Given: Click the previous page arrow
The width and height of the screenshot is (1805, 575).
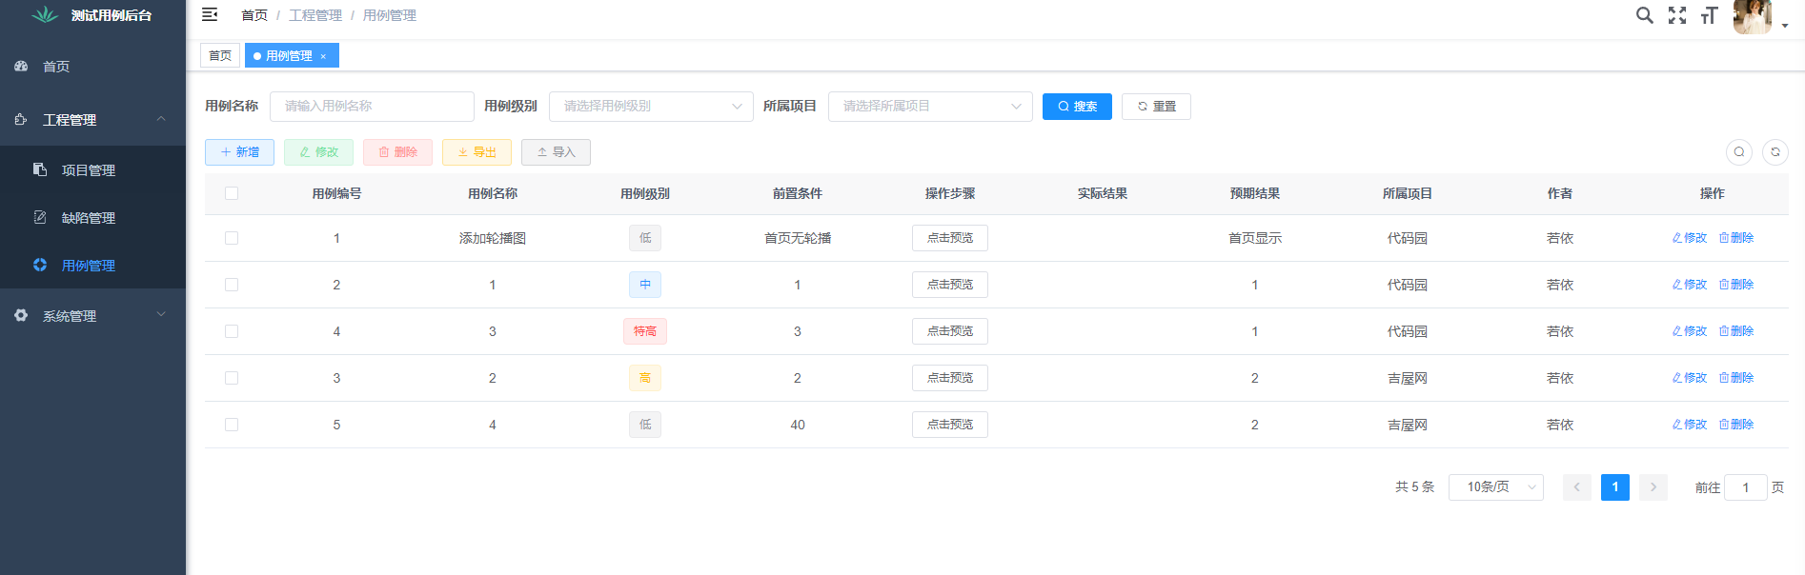Looking at the screenshot, I should [1577, 487].
